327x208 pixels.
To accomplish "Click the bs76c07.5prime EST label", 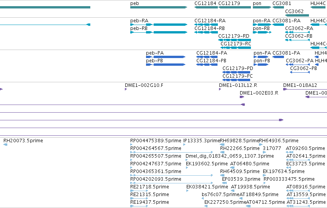I will tap(221, 195).
